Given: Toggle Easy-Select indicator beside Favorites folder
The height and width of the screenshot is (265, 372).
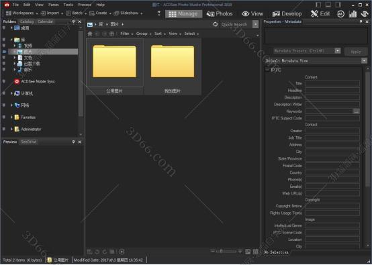Looking at the screenshot, I should 4,117.
